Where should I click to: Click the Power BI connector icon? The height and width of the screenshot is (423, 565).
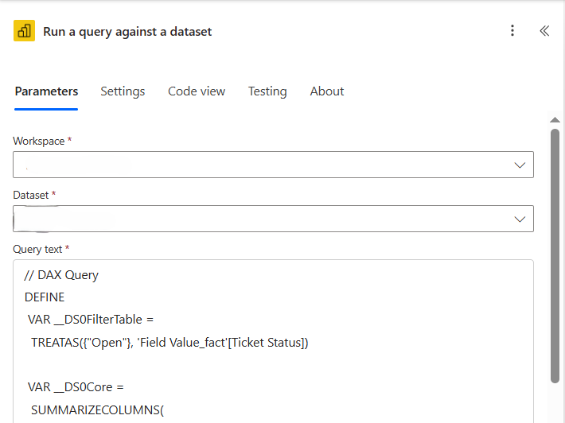click(24, 31)
